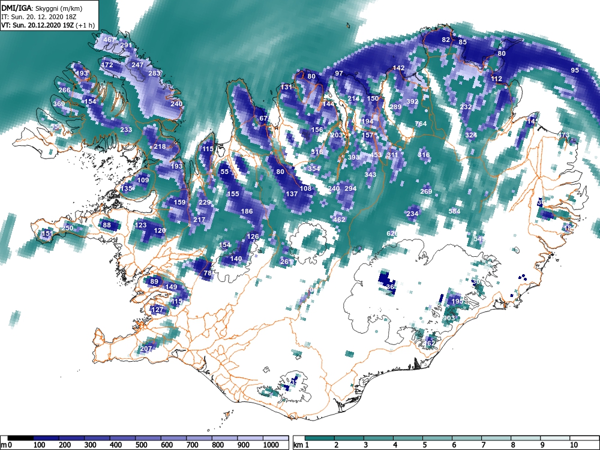Click the visibility value 453
The width and height of the screenshot is (600, 450).
pyautogui.click(x=376, y=155)
